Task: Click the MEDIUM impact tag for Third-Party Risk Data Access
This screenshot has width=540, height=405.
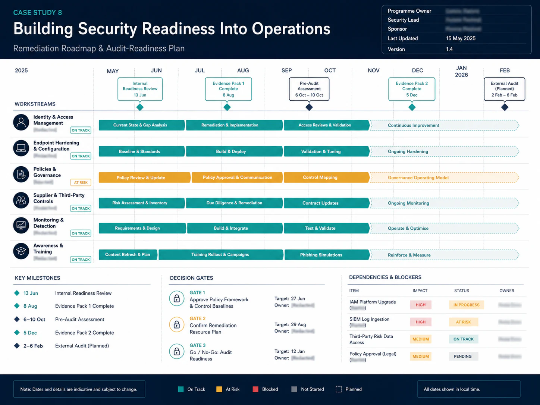Action: point(421,339)
